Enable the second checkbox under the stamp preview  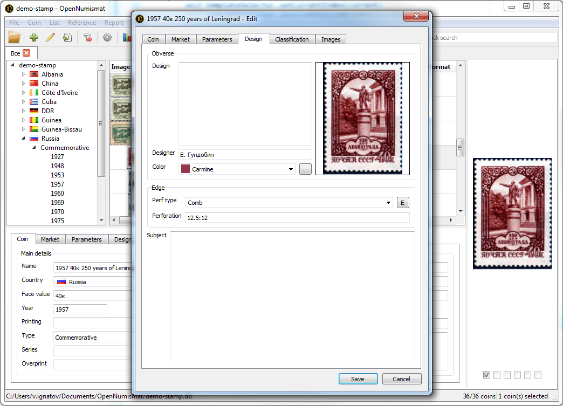[x=497, y=375]
